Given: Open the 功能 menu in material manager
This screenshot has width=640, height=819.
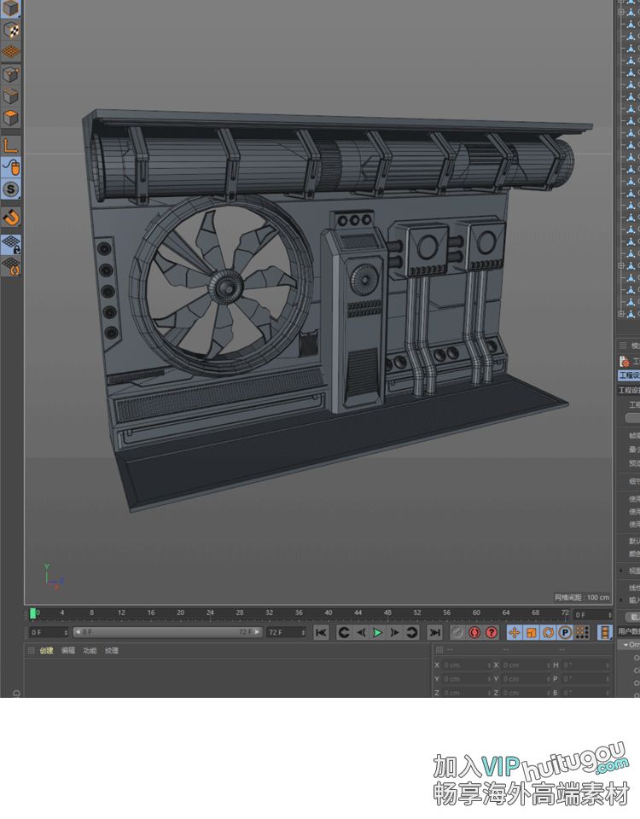Looking at the screenshot, I should pos(90,651).
